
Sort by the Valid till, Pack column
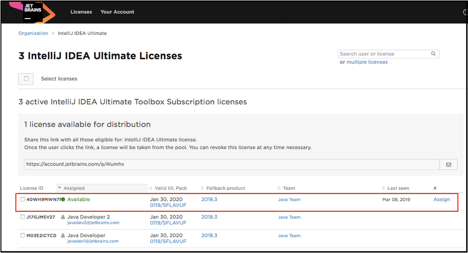pyautogui.click(x=171, y=188)
